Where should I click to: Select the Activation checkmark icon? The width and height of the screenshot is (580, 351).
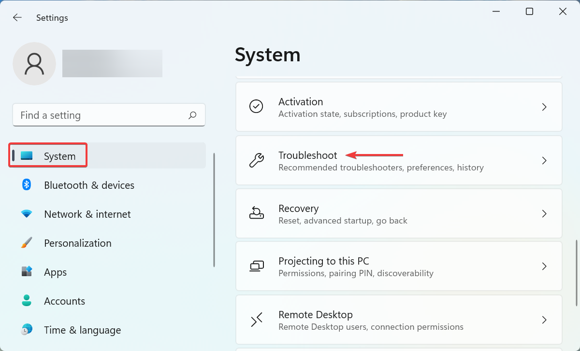[256, 107]
